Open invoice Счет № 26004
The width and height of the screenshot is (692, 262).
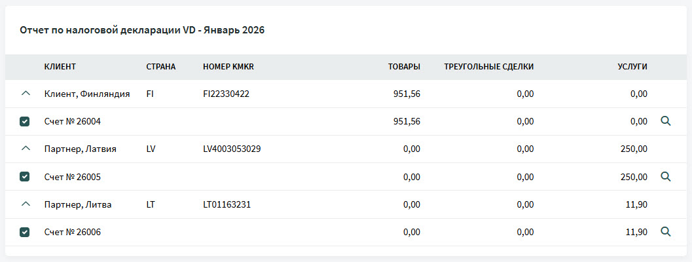click(x=72, y=122)
